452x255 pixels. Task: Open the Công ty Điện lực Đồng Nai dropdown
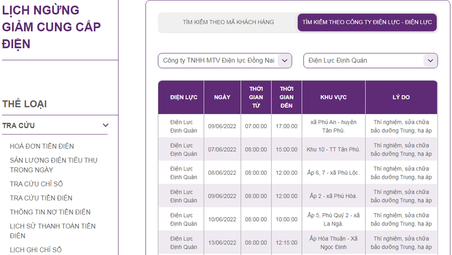coord(225,61)
